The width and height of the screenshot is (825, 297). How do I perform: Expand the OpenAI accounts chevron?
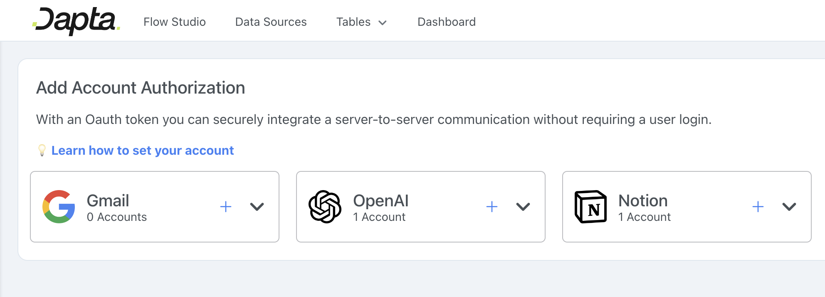pos(523,207)
